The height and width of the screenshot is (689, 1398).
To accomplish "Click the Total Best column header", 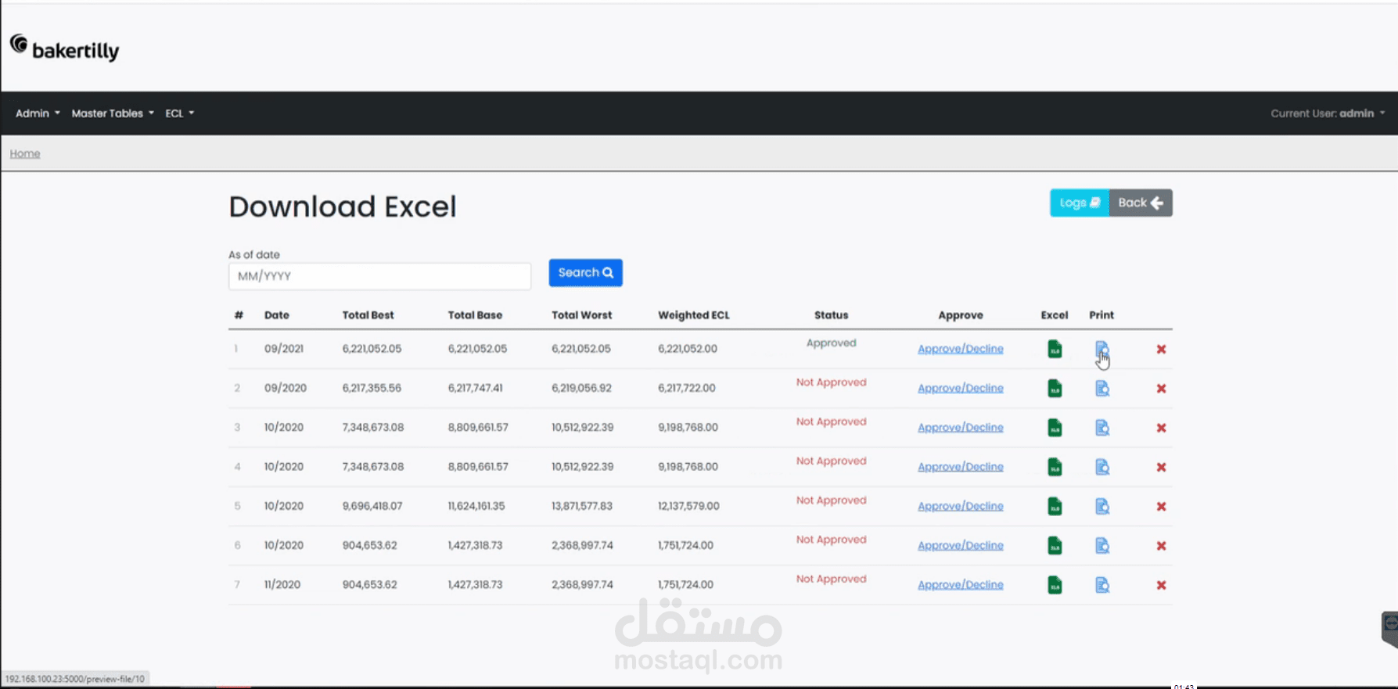I will click(368, 315).
